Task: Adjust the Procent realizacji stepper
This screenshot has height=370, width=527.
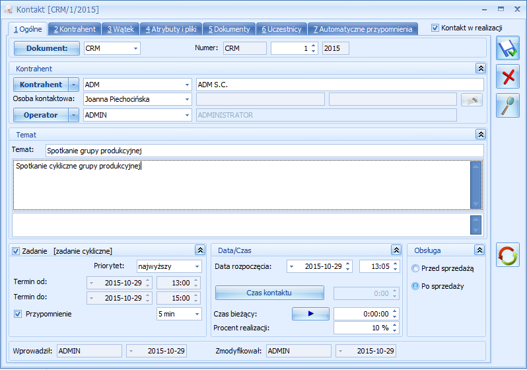Action: 394,328
